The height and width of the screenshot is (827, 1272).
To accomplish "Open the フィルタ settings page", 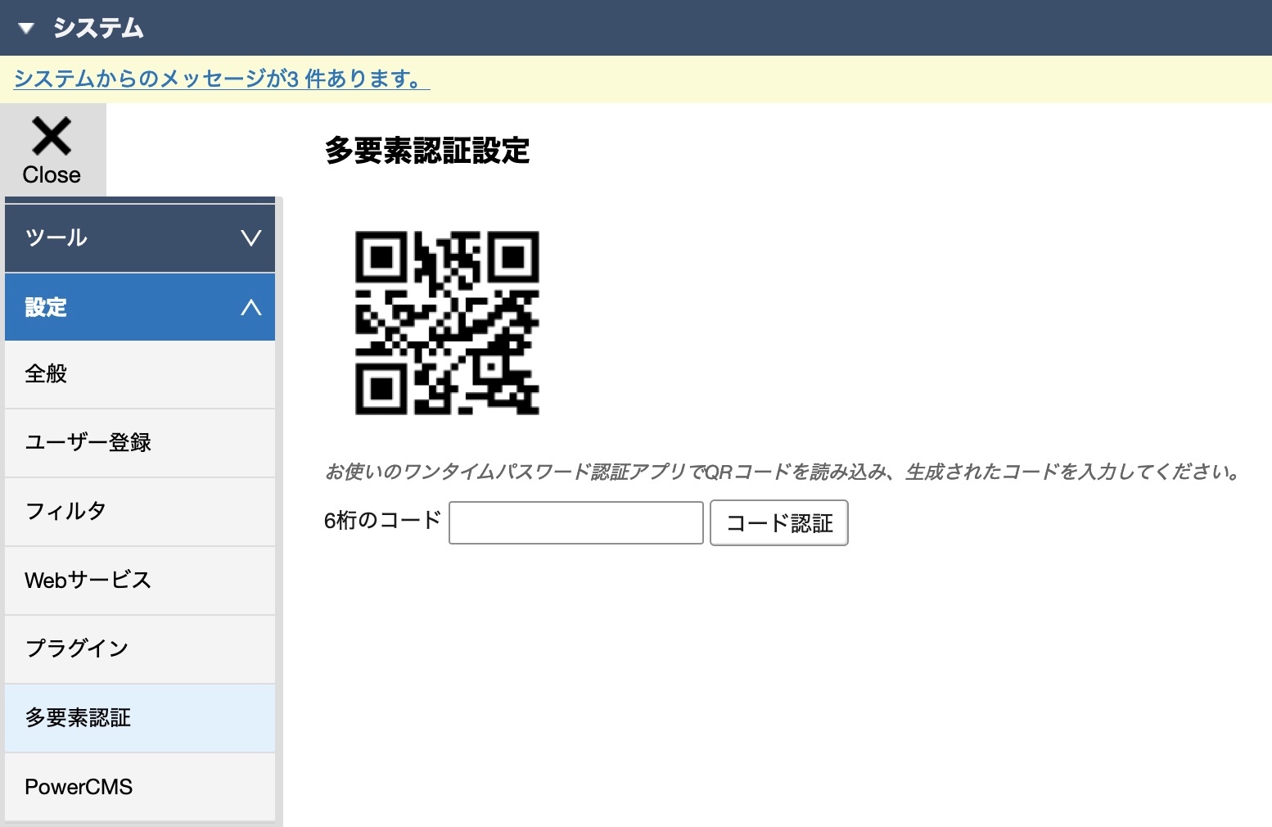I will (x=140, y=512).
